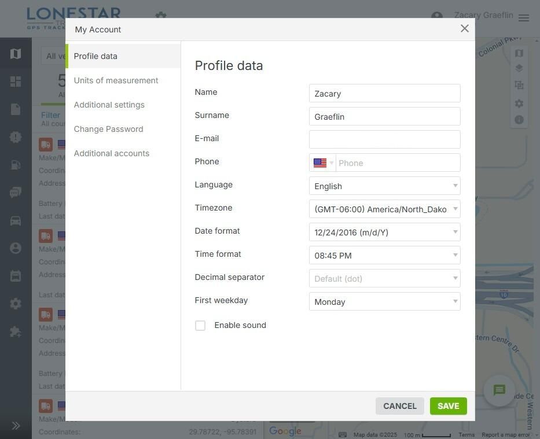Click the map icon in left sidebar
The height and width of the screenshot is (439, 540).
coord(16,54)
